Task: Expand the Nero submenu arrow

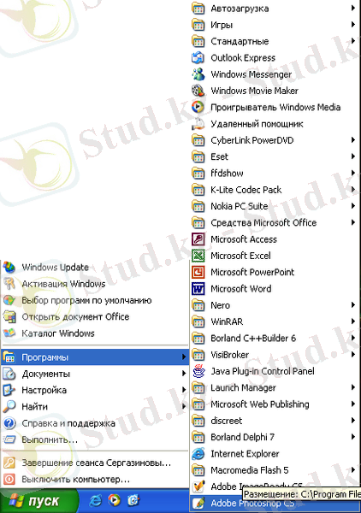Action: click(352, 305)
